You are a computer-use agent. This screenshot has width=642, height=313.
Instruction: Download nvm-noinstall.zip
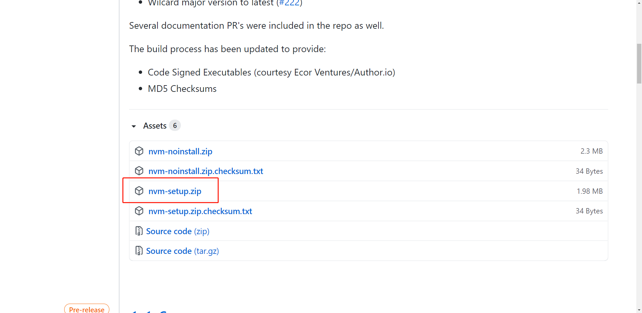[x=180, y=151]
